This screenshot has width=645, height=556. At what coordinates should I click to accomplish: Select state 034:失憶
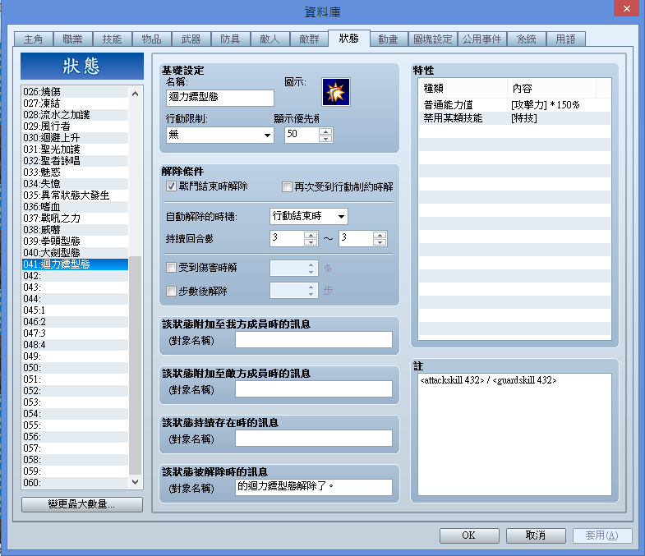point(76,184)
